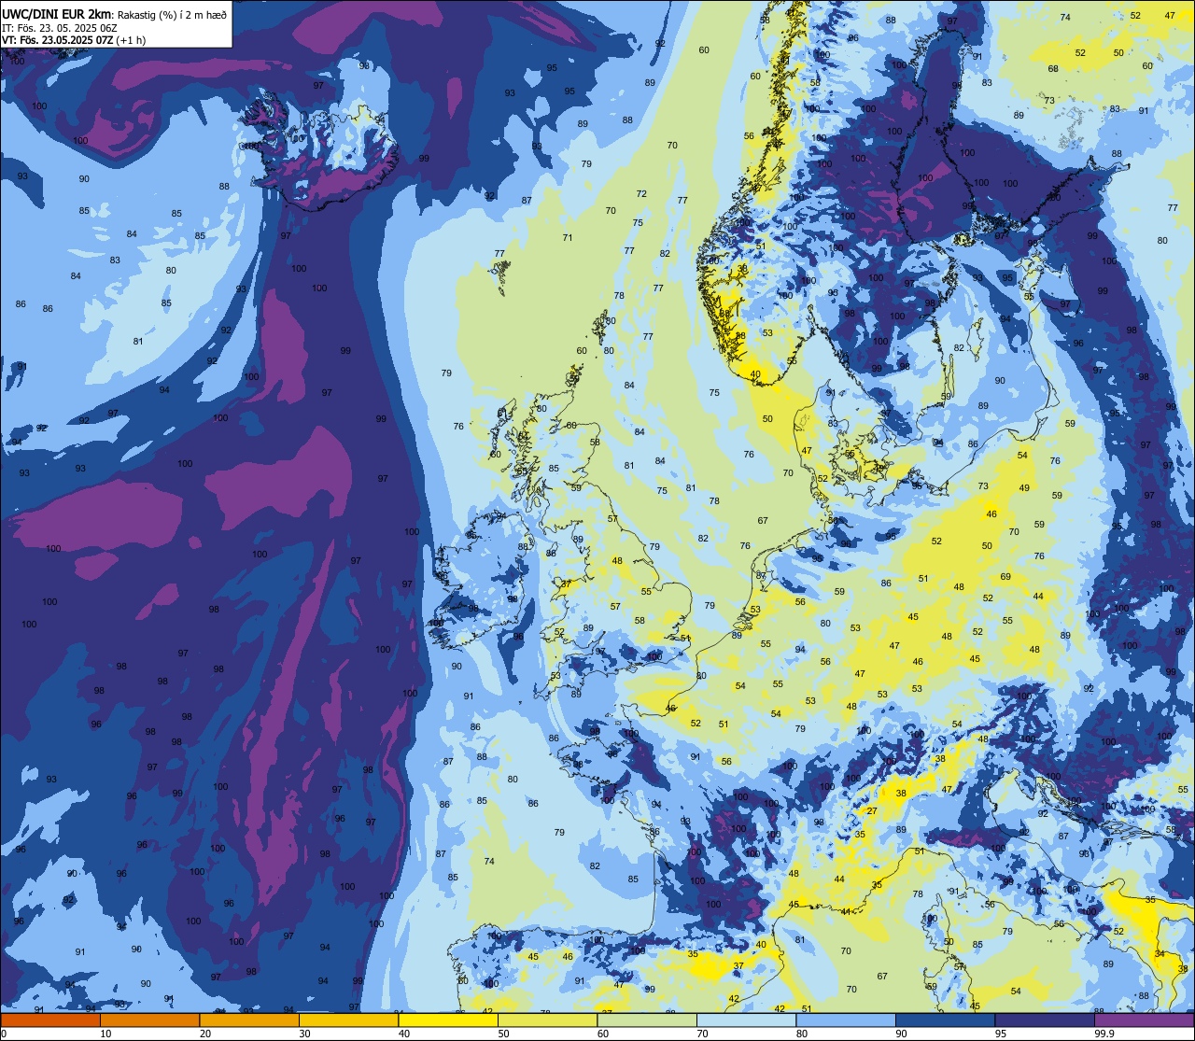Click the legend scale label "70"
Screen dimensions: 1195x1041
coord(702,1034)
